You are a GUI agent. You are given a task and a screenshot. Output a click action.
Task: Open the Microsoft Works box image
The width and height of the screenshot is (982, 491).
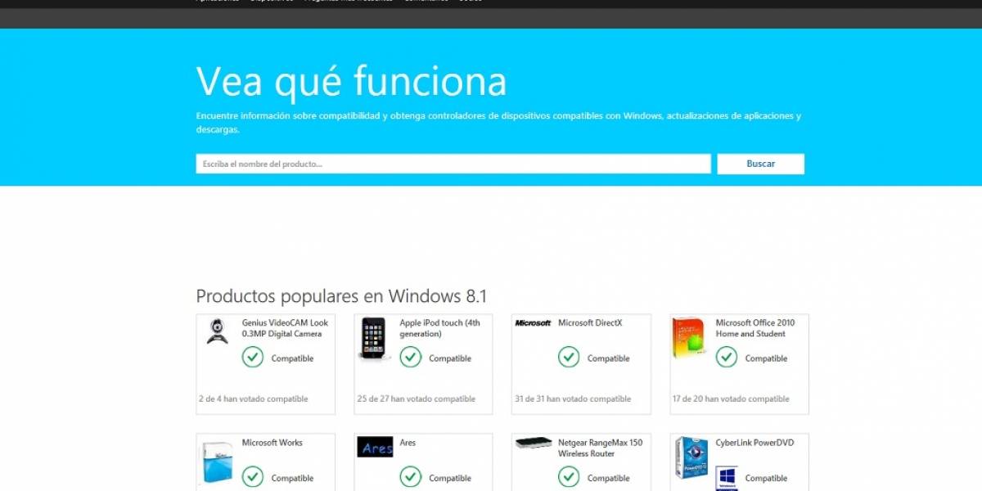pyautogui.click(x=216, y=462)
